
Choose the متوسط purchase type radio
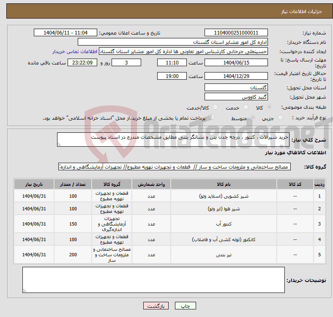click(x=254, y=118)
